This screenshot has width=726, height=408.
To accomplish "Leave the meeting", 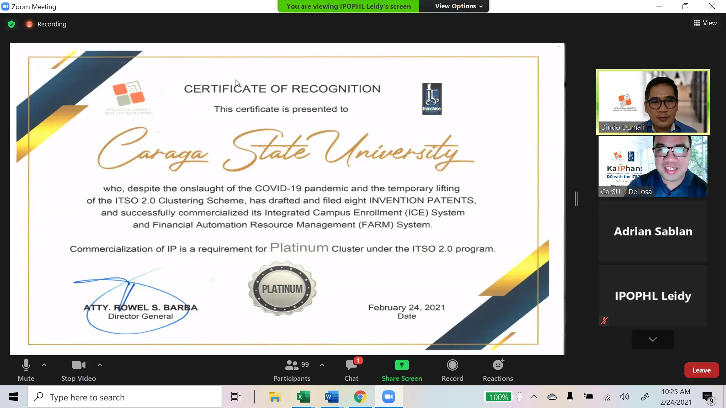I will [x=701, y=370].
